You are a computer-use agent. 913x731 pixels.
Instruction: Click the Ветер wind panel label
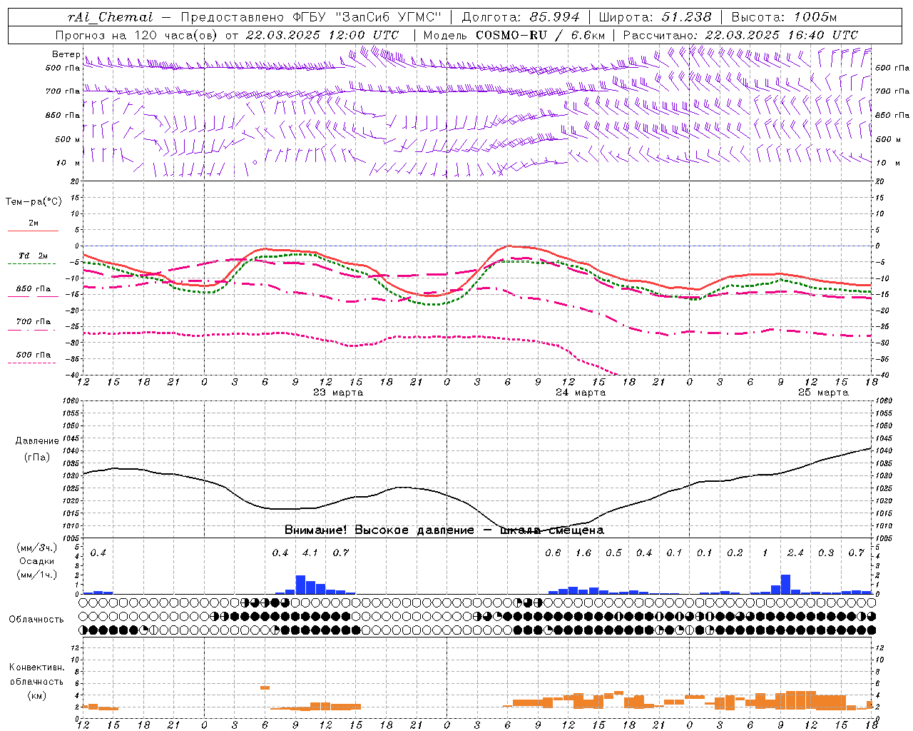(66, 54)
